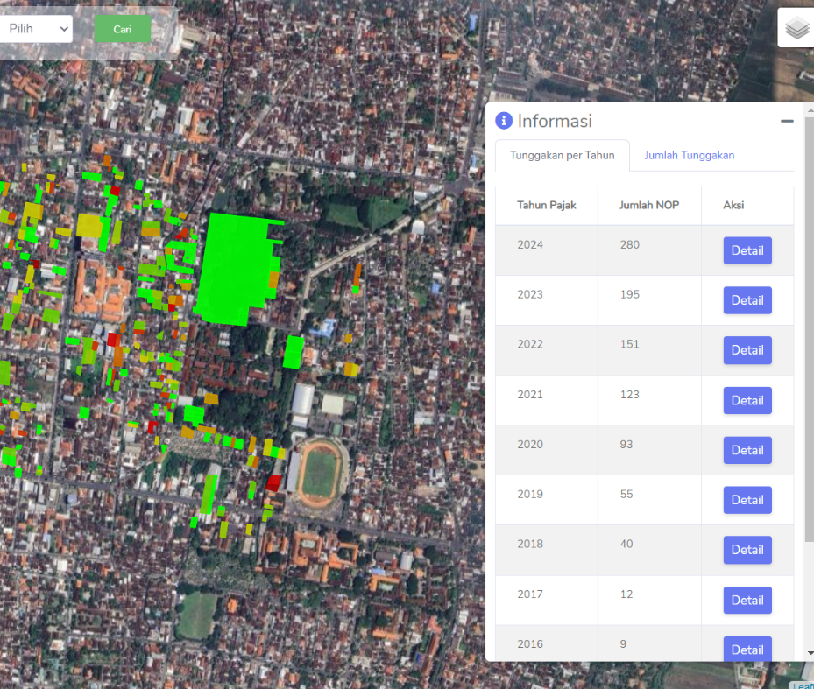The width and height of the screenshot is (814, 689).
Task: Open Detail for the 2019 row
Action: pos(747,500)
